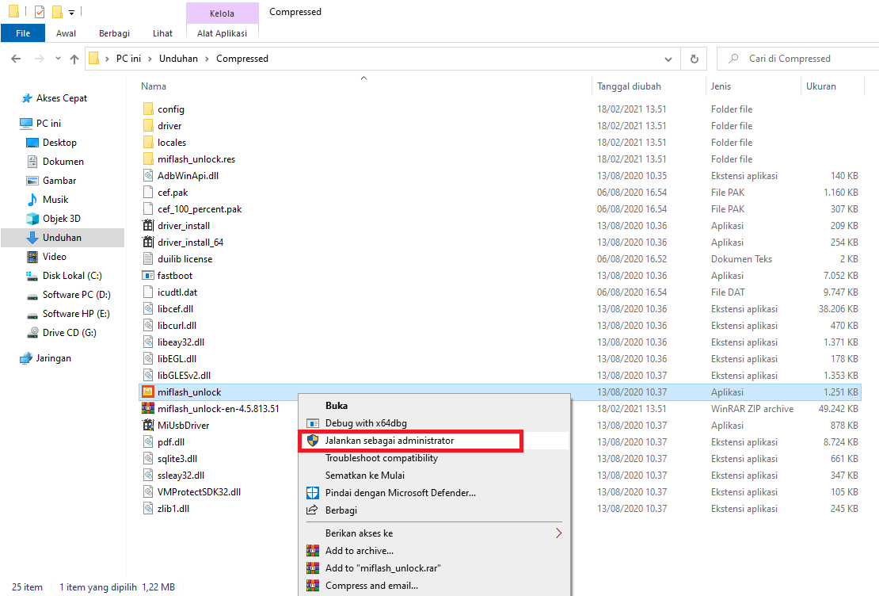Switch to the Awal ribbon tab
Viewport: 879px width, 596px height.
tap(67, 33)
